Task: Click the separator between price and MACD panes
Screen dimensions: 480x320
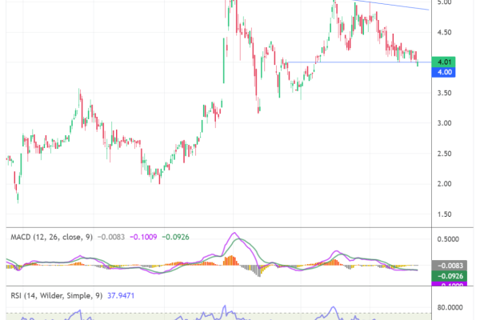Action: (240, 228)
